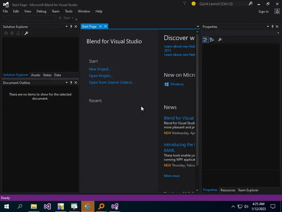Click the Property Pages wrench in Properties
The height and width of the screenshot is (212, 282).
pos(220,40)
